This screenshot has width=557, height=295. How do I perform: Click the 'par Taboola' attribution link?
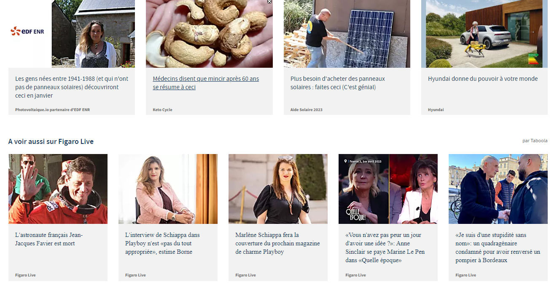click(x=535, y=141)
